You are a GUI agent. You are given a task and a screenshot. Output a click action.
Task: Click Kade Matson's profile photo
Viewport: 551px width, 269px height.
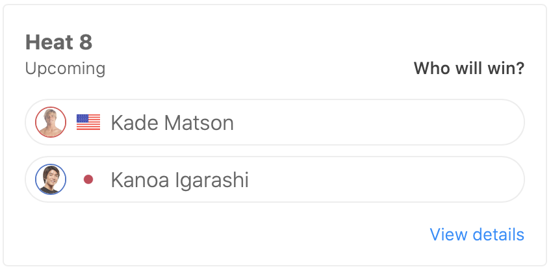[51, 122]
